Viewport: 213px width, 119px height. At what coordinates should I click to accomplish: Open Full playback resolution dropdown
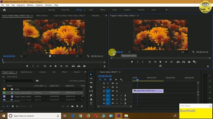(185, 52)
